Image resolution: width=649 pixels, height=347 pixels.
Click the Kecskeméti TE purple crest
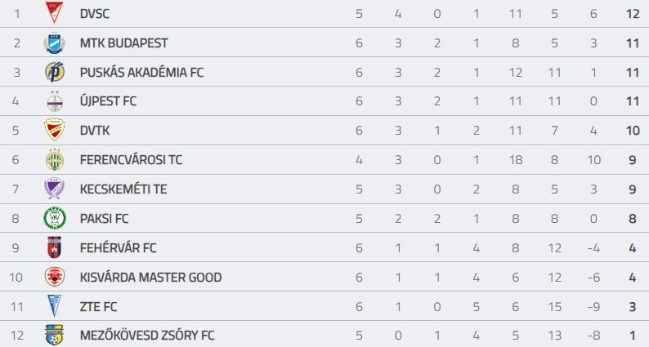[x=54, y=189]
